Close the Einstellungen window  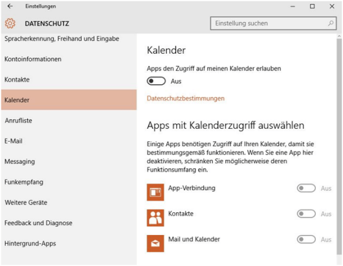[332, 6]
